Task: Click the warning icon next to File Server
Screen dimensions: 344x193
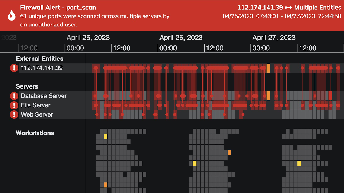Action: 14,105
